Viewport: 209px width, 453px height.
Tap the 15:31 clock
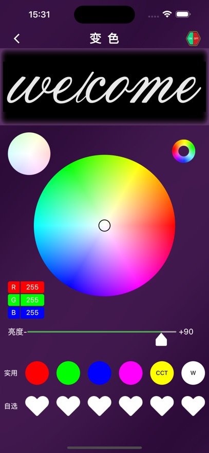pos(39,14)
